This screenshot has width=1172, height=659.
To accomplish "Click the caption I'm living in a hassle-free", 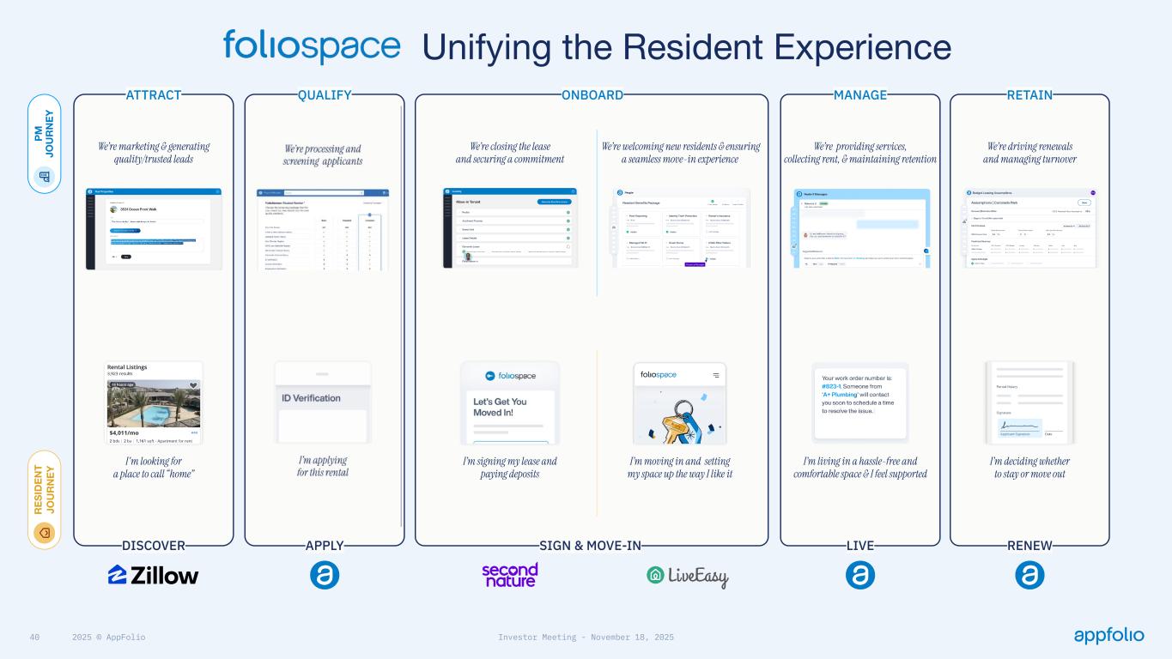I will point(860,468).
